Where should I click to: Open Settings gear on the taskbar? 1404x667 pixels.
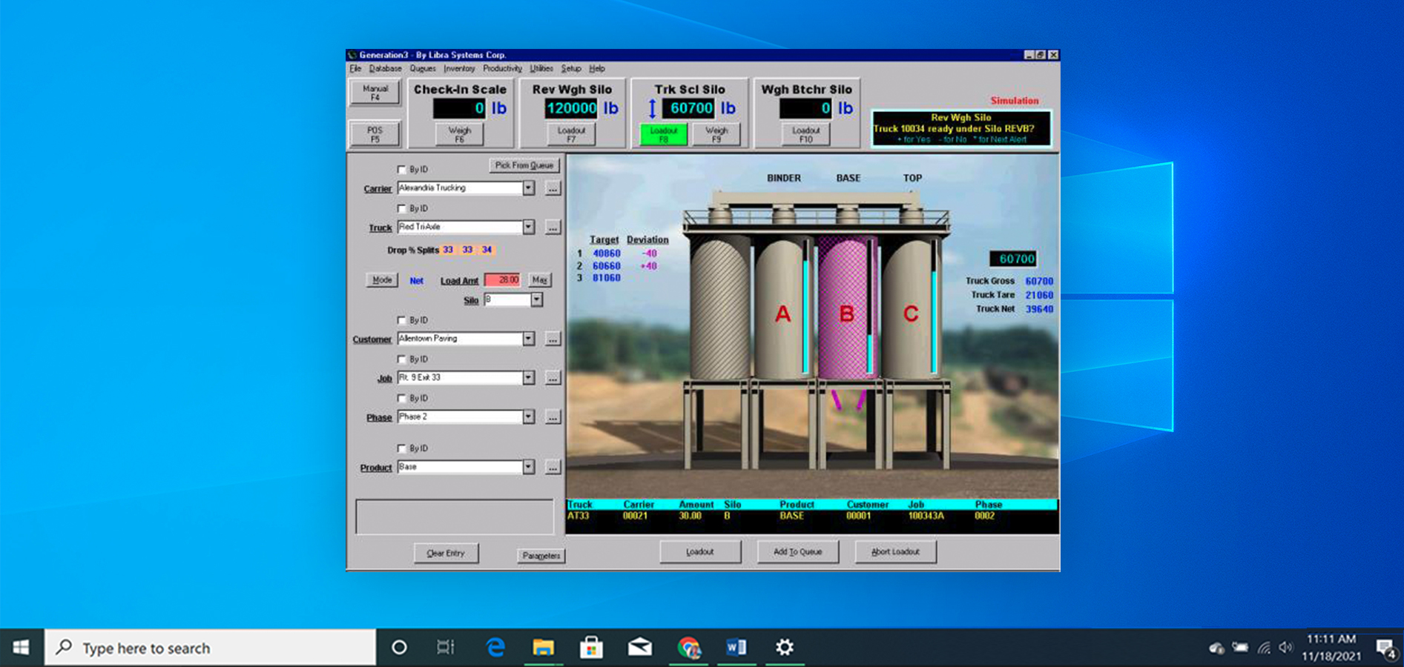785,648
